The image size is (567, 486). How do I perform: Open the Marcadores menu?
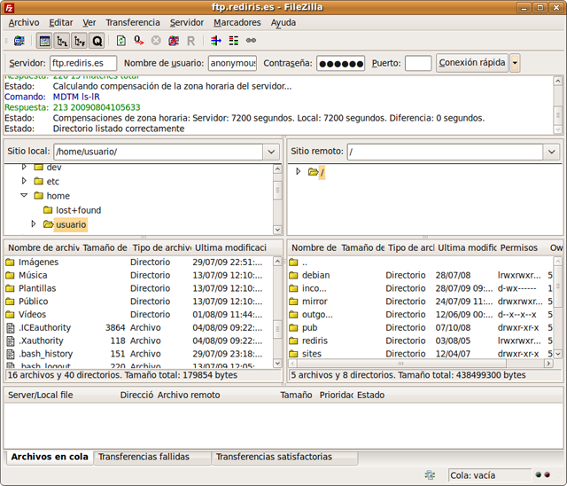[237, 22]
